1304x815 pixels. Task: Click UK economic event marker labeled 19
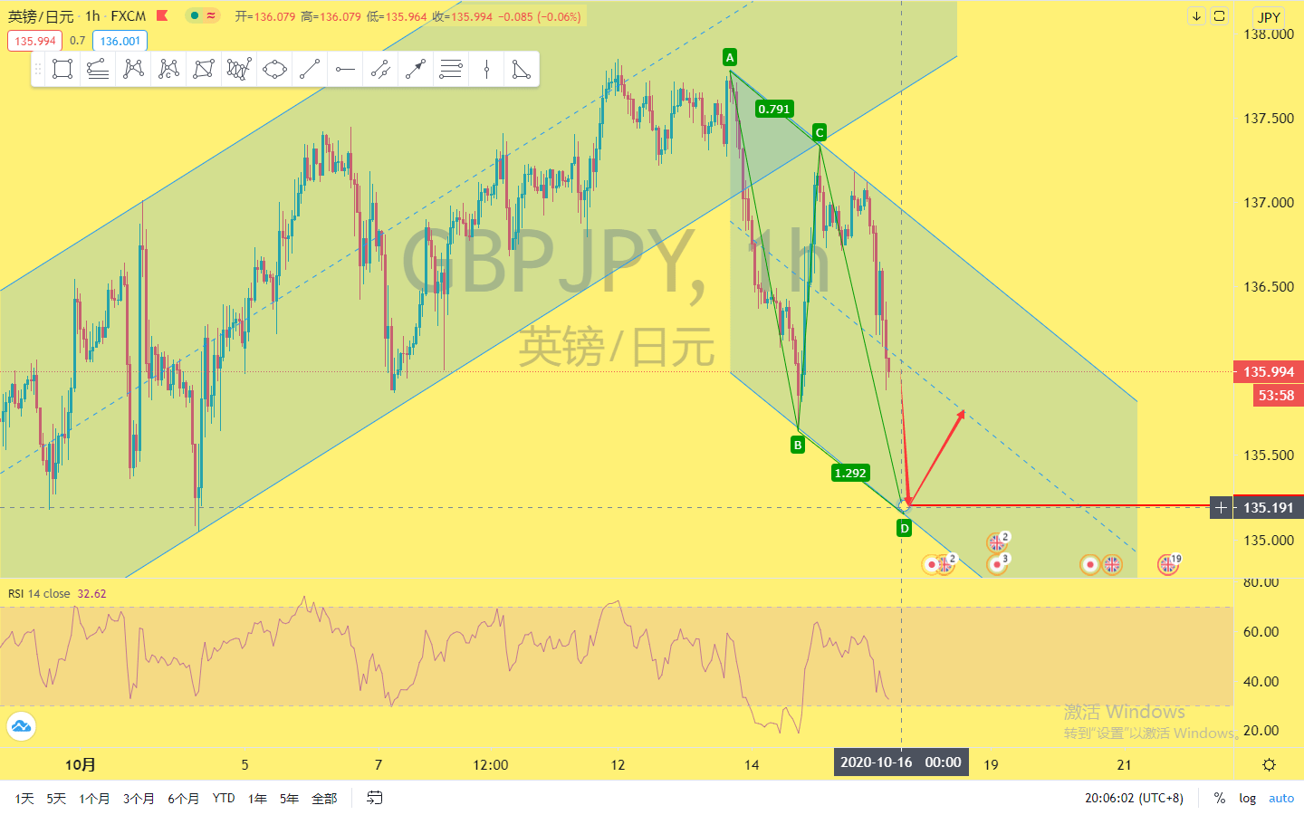tap(1169, 564)
